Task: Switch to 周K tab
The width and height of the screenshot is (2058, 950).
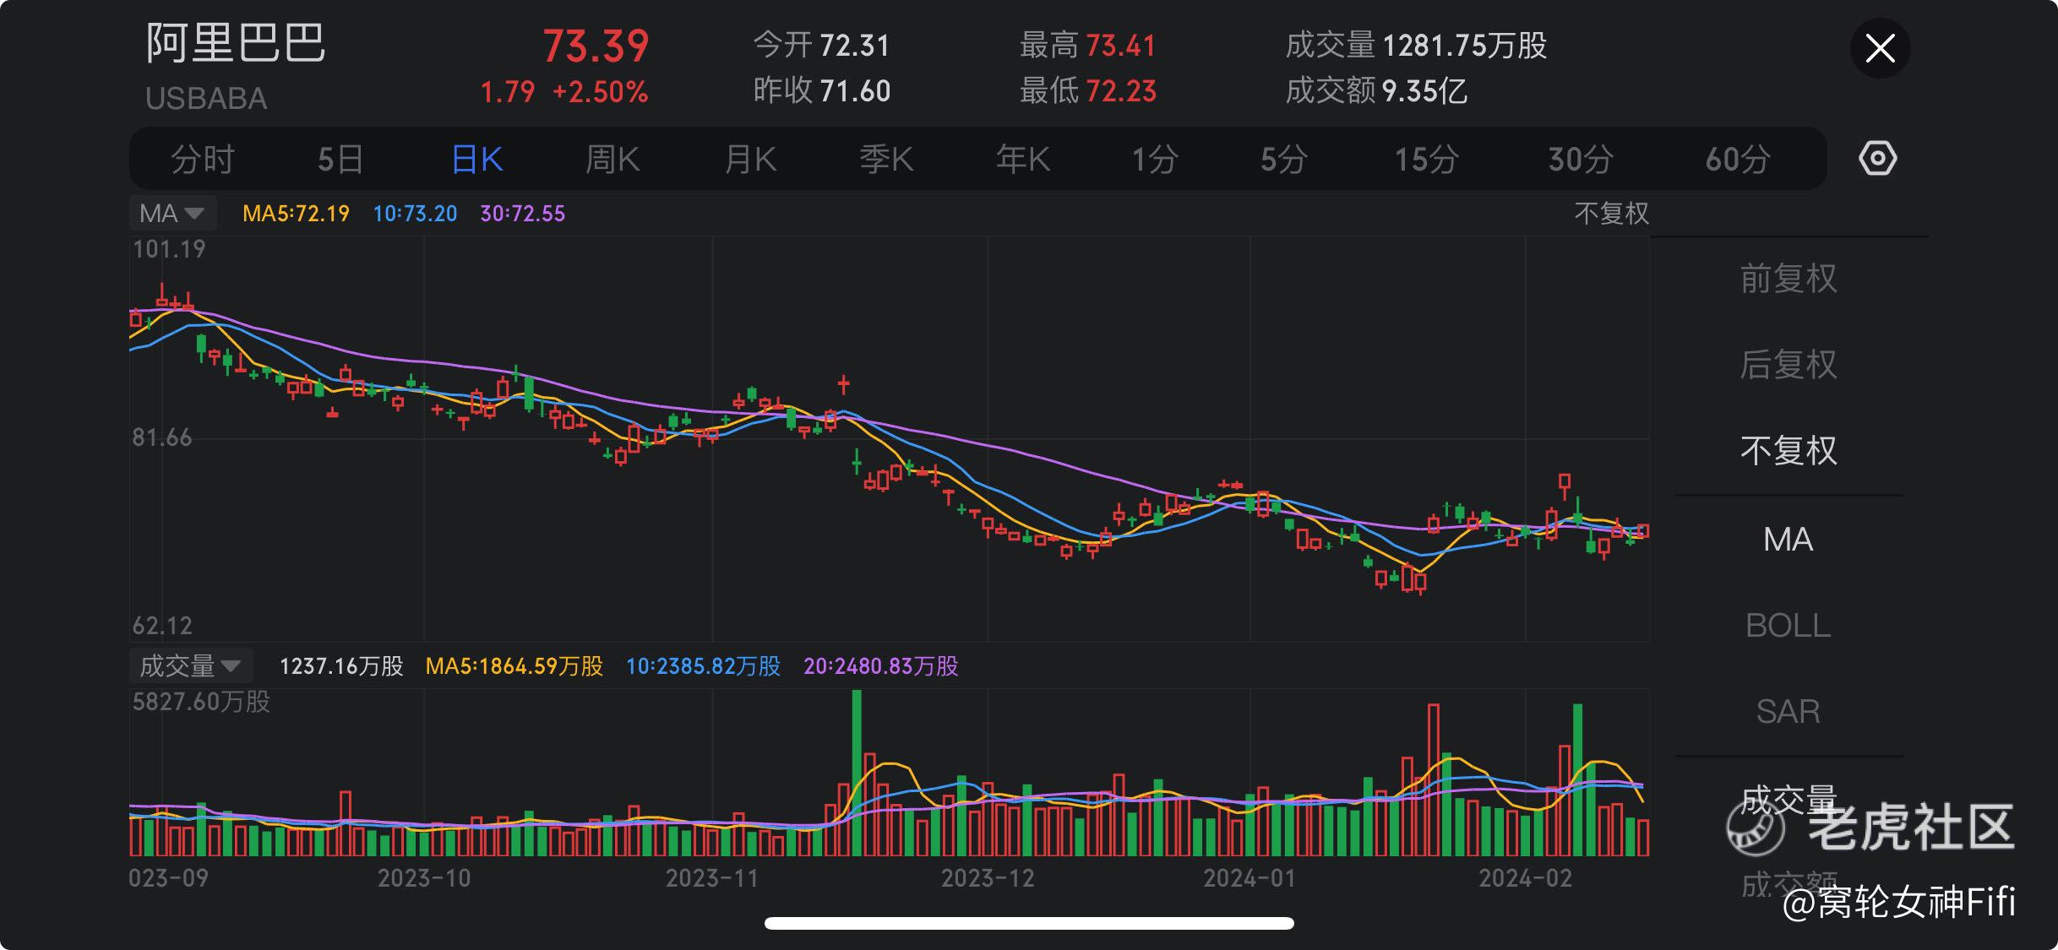Action: pyautogui.click(x=612, y=159)
